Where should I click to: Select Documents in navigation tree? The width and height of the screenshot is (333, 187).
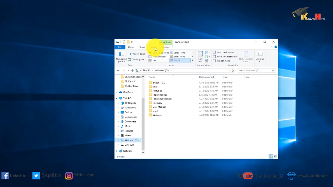coord(131,117)
